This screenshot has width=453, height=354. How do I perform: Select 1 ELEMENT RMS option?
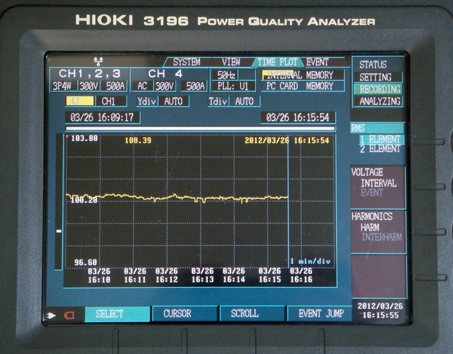(380, 140)
